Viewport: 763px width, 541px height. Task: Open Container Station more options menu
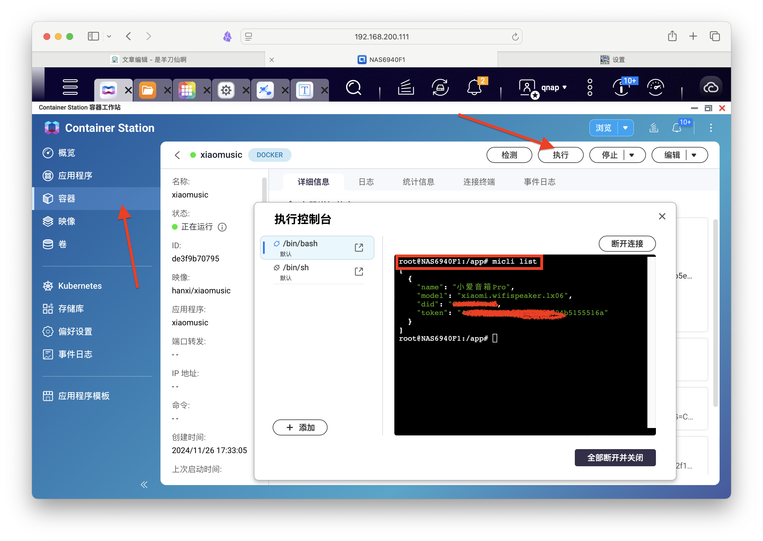[x=711, y=128]
